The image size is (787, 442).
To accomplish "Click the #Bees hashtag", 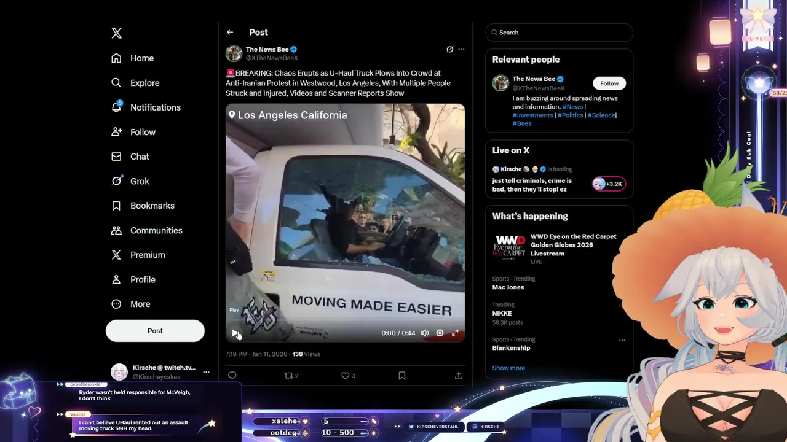I will 522,123.
